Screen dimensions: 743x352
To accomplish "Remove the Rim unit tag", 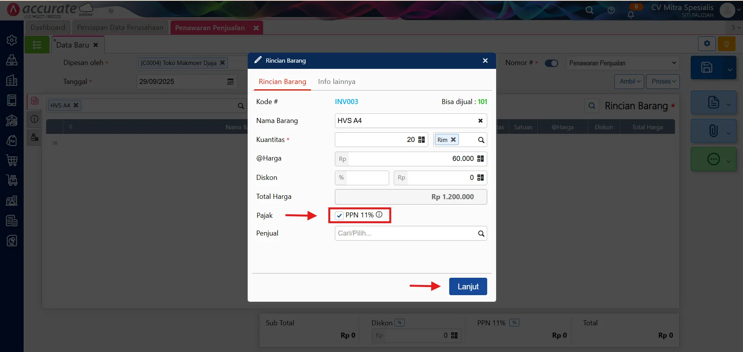I will (x=453, y=140).
